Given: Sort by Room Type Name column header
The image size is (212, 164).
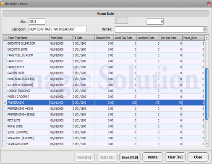Looking at the screenshot, I should click(28, 38).
